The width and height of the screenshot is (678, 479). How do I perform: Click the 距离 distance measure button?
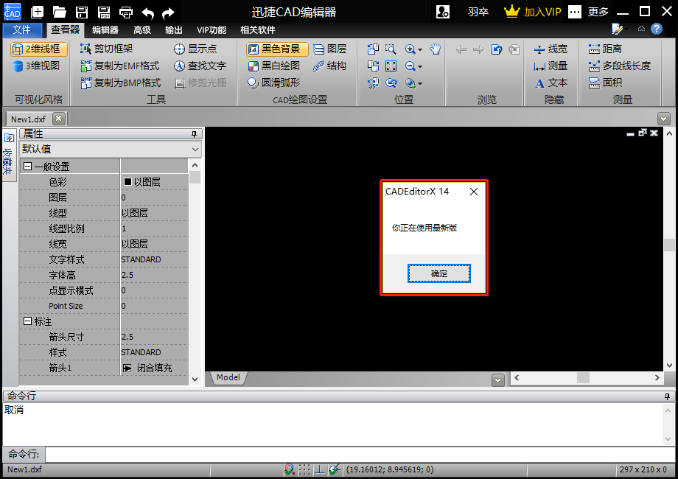click(x=605, y=49)
